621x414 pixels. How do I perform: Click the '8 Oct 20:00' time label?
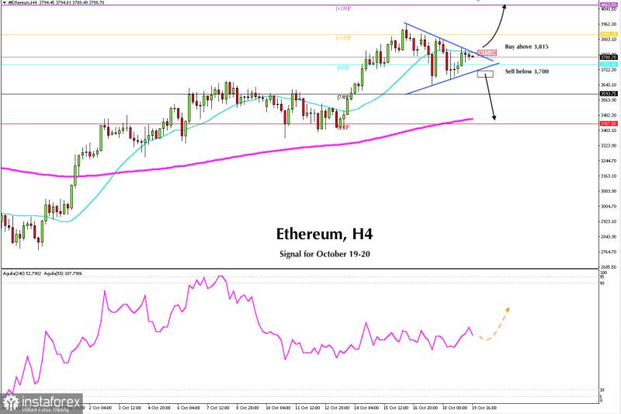[x=247, y=407]
